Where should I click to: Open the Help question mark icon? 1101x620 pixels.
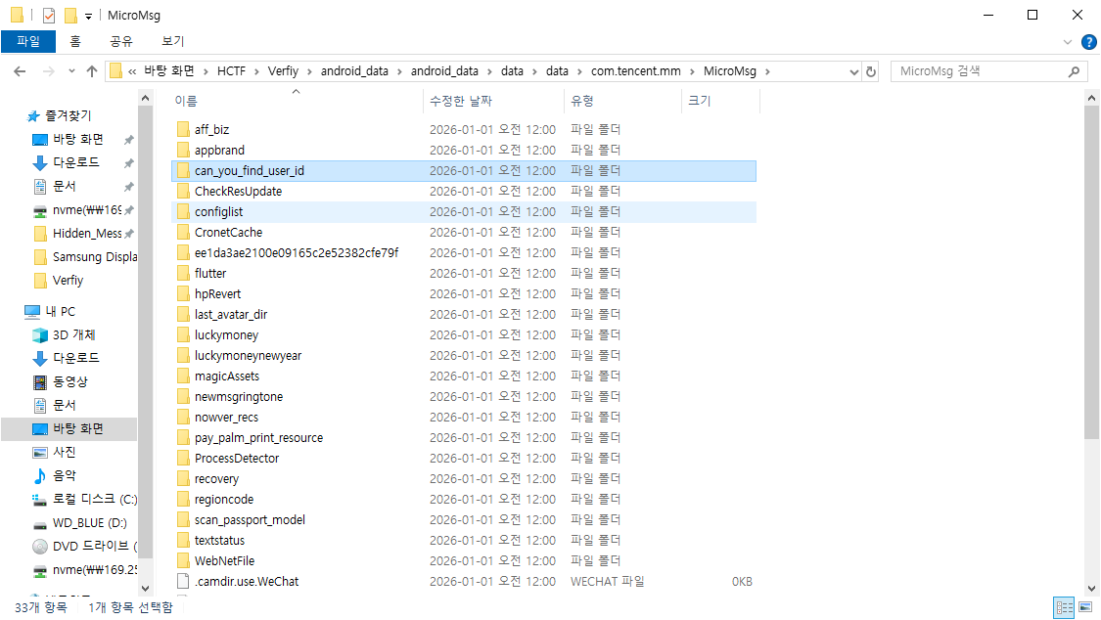[x=1088, y=42]
